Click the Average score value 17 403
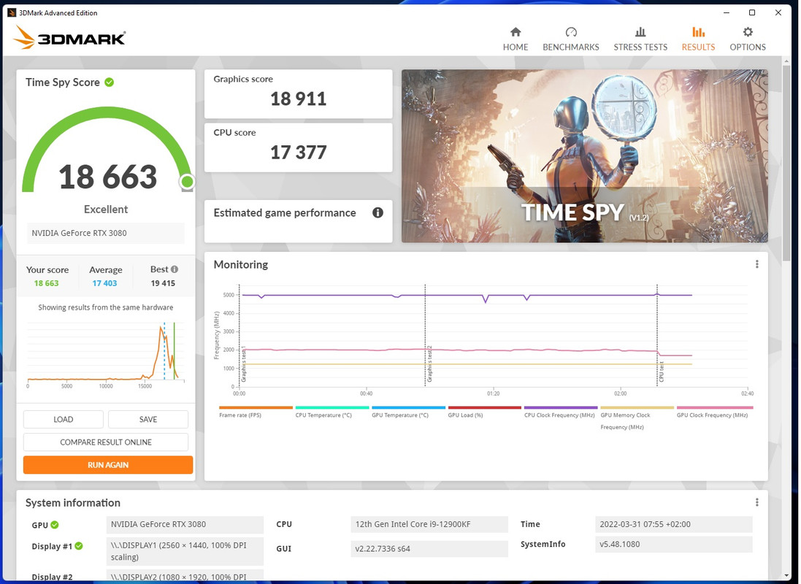Image resolution: width=801 pixels, height=584 pixels. pyautogui.click(x=104, y=283)
